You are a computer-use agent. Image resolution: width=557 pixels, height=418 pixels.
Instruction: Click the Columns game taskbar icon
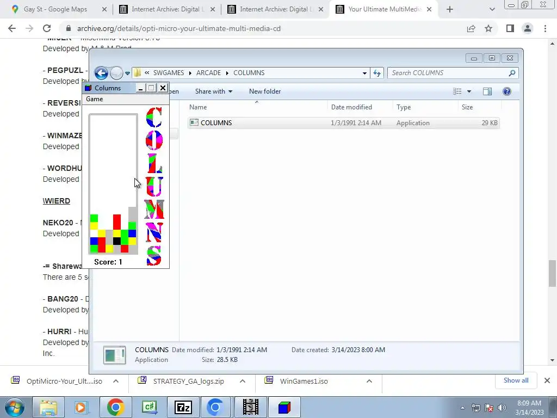click(284, 407)
